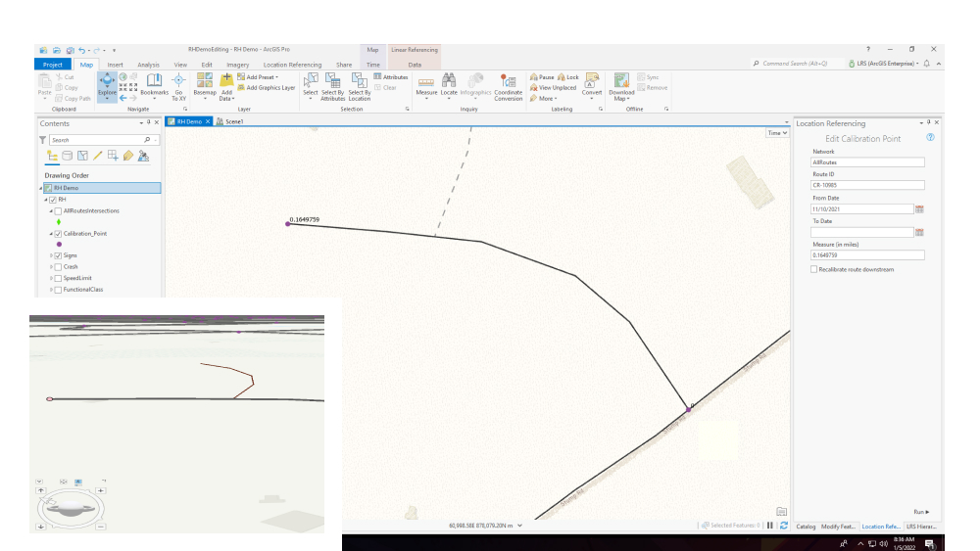The height and width of the screenshot is (551, 980).
Task: Uncheck the Signs layer
Action: coord(58,255)
